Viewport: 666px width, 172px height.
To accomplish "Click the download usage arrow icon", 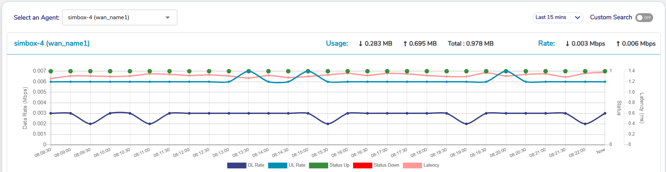I will tap(361, 43).
